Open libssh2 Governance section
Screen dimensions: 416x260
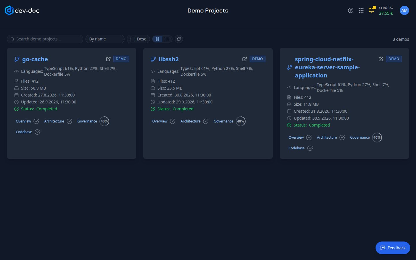[224, 121]
